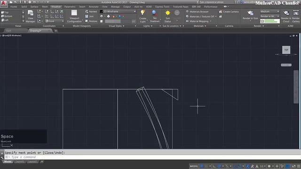Open Viewport Configuration

tap(74, 16)
